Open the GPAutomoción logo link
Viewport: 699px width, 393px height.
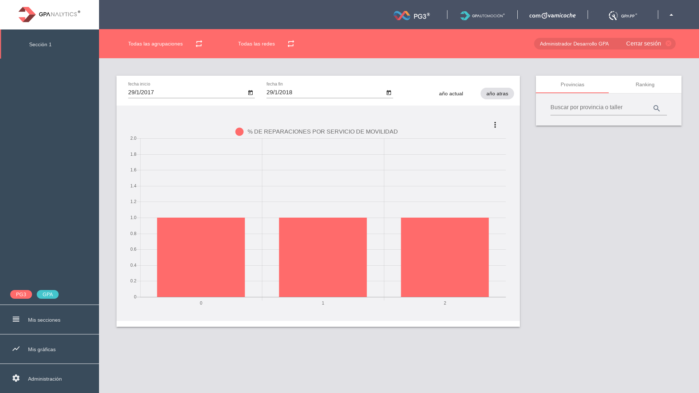pos(482,15)
